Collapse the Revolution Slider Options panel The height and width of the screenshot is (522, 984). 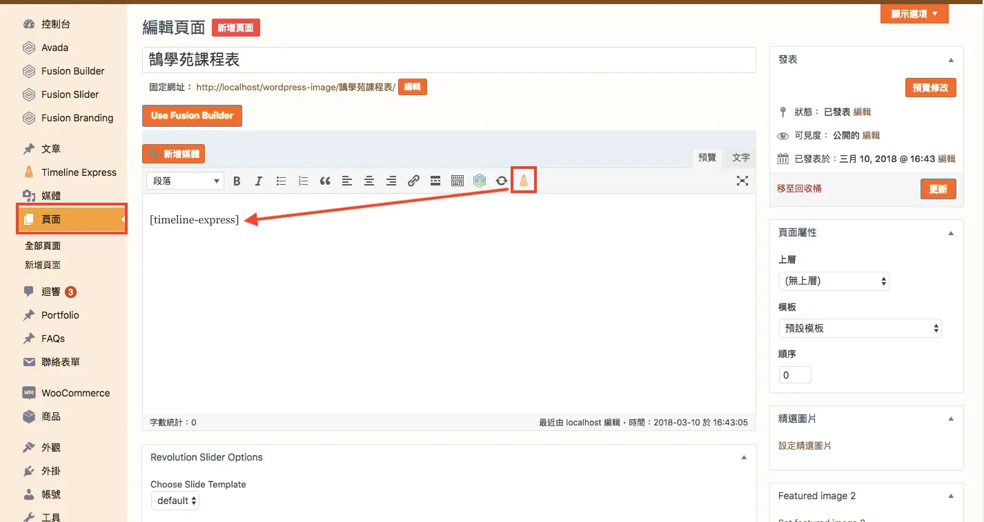point(744,457)
